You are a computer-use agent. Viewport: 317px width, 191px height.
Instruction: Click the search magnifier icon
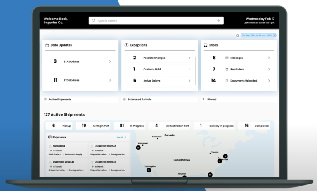pyautogui.click(x=94, y=21)
